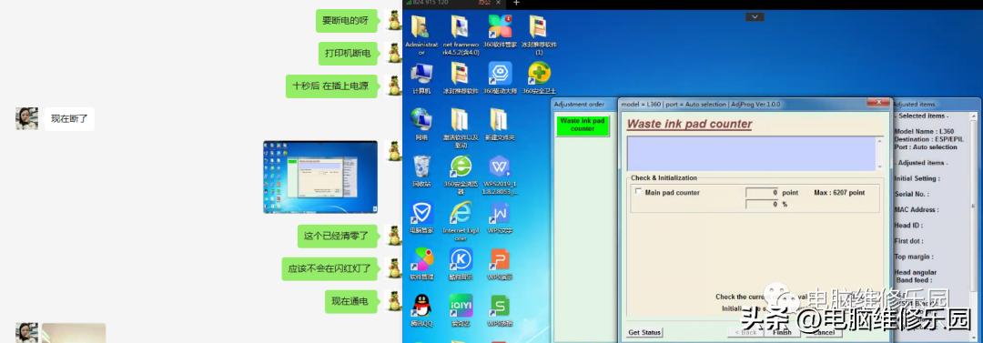Select Waste ink pad counter adjustment item
983x343 pixels.
583,125
